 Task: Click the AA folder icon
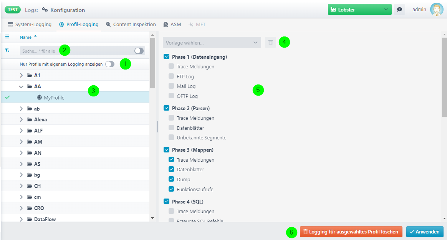point(30,86)
